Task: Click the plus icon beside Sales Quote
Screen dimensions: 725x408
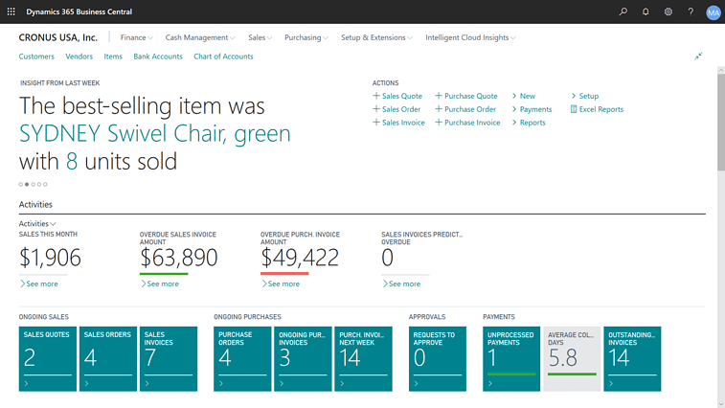Action: coord(376,96)
